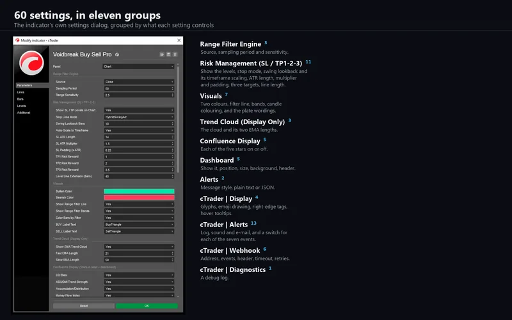This screenshot has height=320, width=512.
Task: Click the Risk Management (SL / TP1-2-3) heading on right
Action: (251, 63)
